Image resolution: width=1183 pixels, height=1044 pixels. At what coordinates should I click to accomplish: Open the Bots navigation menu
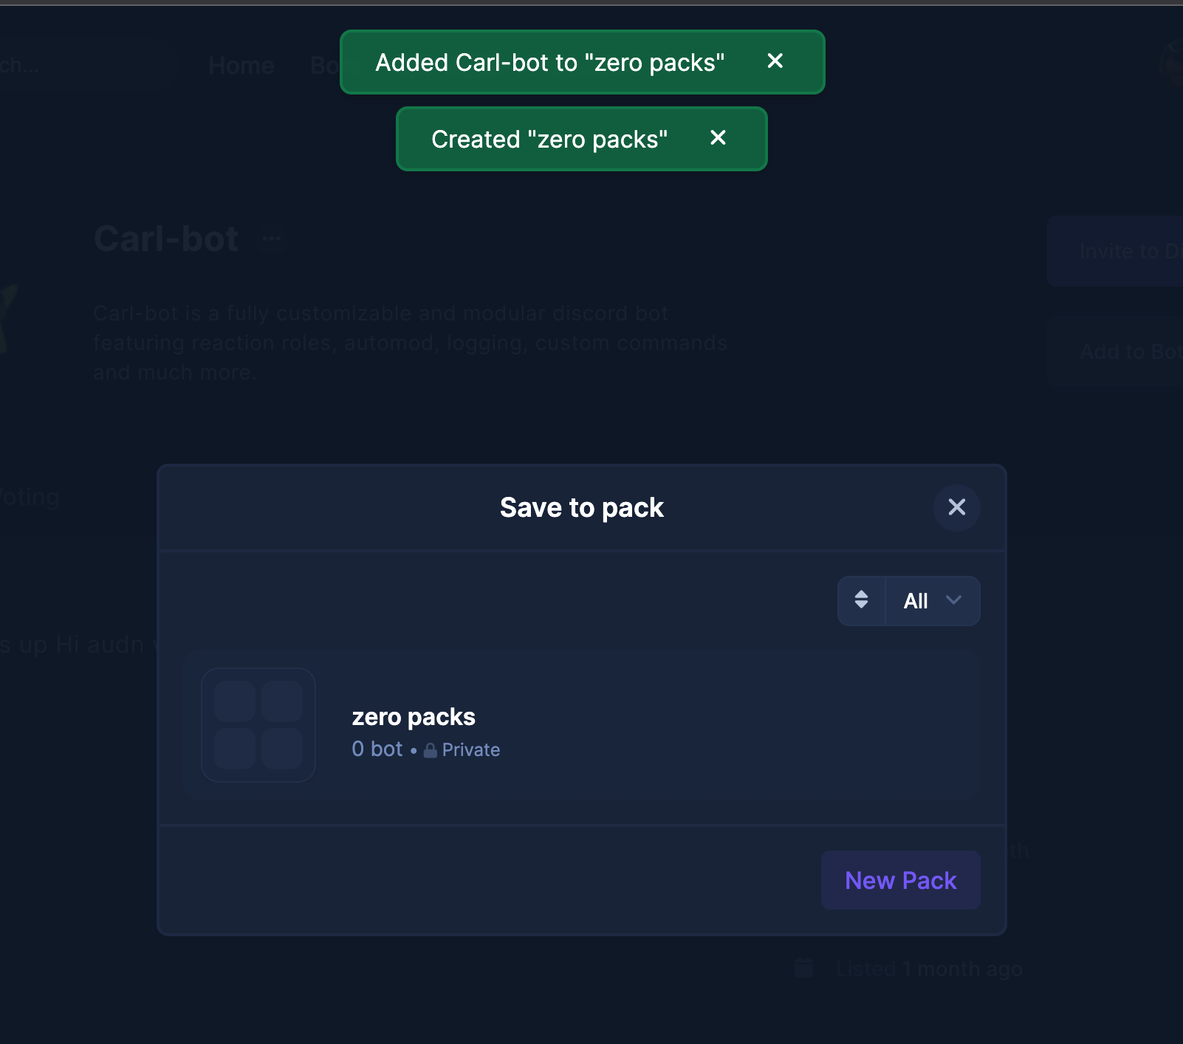tap(323, 65)
